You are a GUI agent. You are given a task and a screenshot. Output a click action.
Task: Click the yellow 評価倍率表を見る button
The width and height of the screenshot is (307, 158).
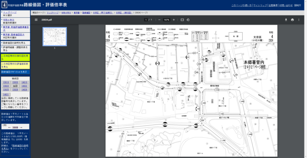(15, 65)
